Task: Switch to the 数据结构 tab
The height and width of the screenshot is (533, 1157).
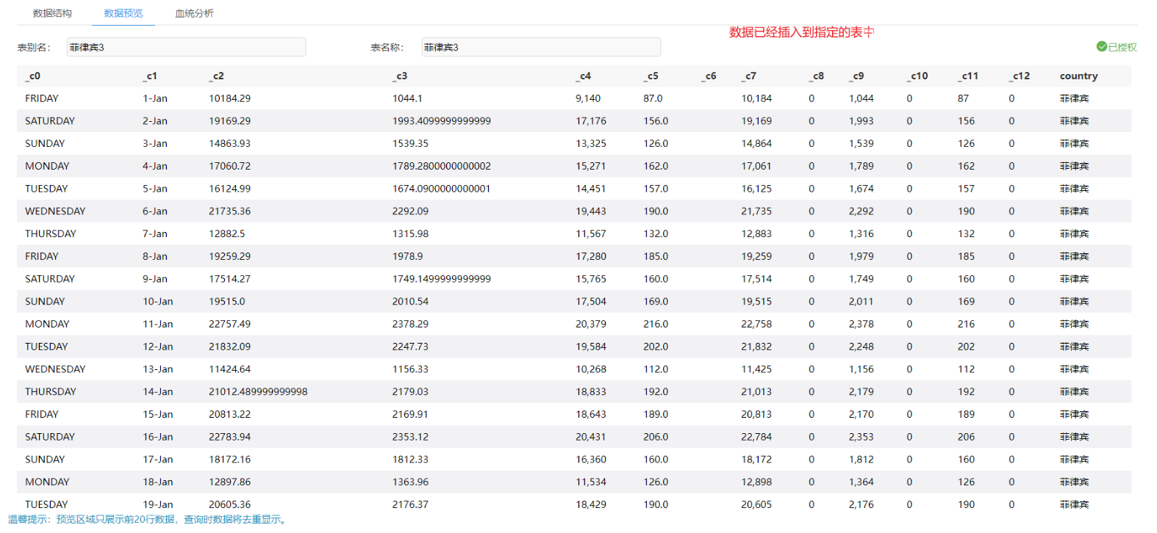Action: tap(52, 13)
